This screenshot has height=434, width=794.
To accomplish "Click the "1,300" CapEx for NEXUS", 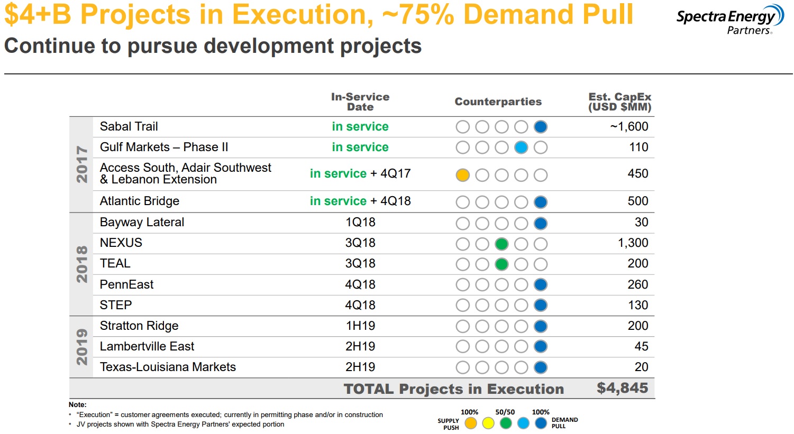I will (633, 243).
